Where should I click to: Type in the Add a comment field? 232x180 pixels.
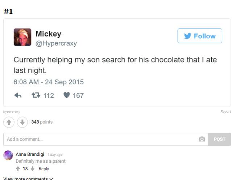coord(98,139)
